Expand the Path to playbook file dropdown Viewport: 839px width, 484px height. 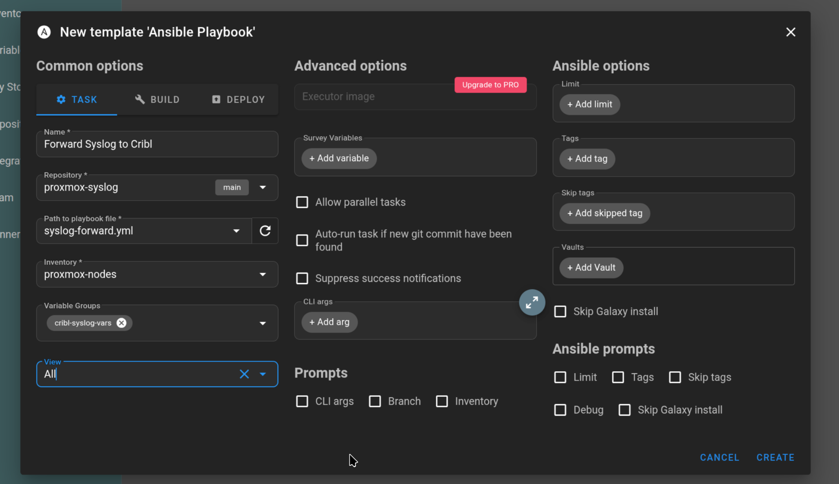click(236, 231)
